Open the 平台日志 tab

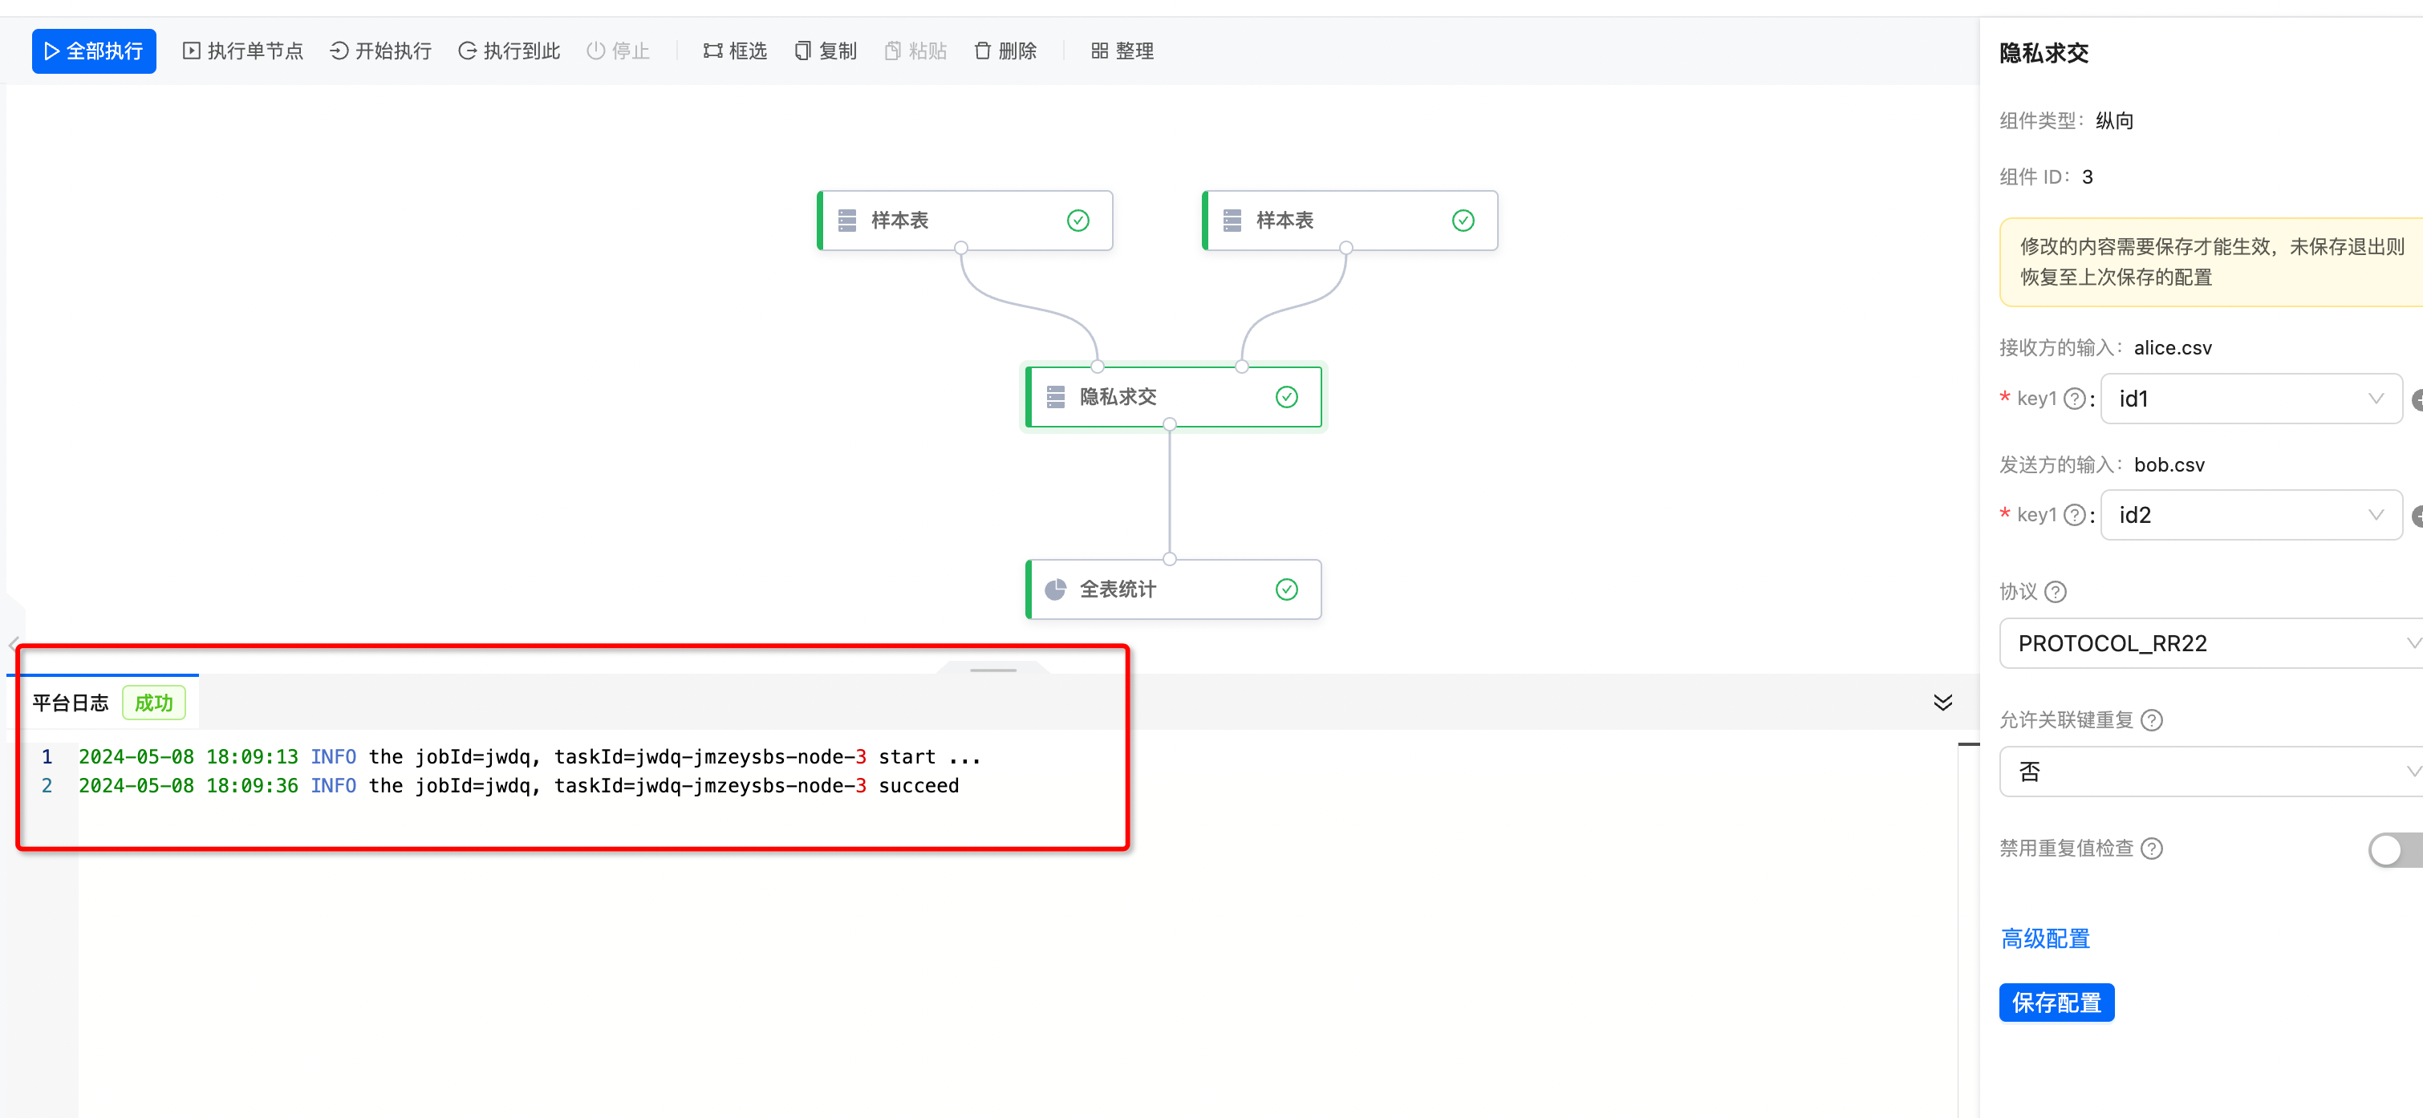tap(71, 703)
